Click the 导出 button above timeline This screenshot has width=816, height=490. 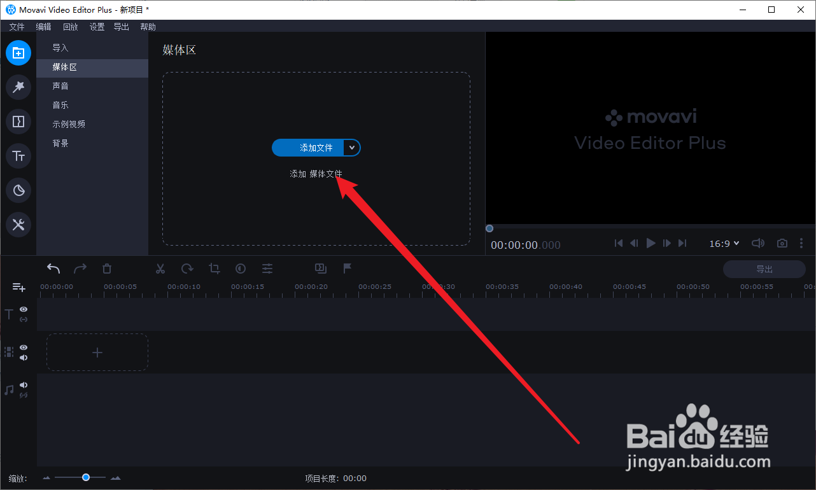click(x=764, y=269)
